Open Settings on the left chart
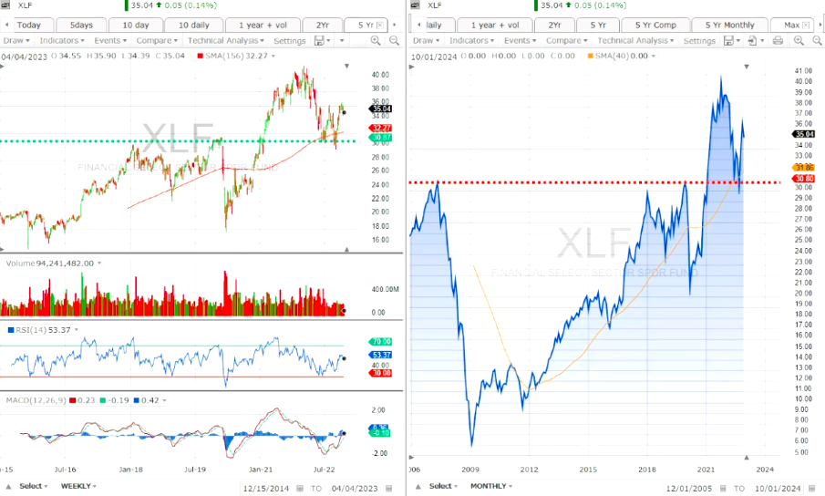 [289, 40]
